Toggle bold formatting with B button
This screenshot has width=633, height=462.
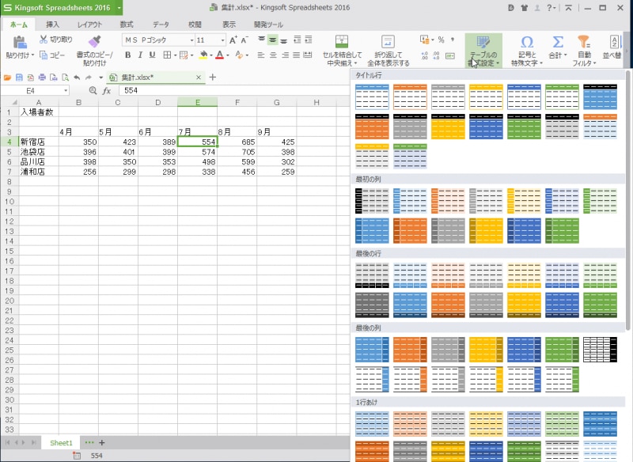click(x=128, y=55)
